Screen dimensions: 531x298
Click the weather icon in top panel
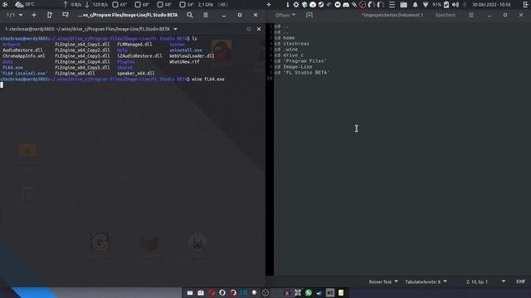coord(19,4)
